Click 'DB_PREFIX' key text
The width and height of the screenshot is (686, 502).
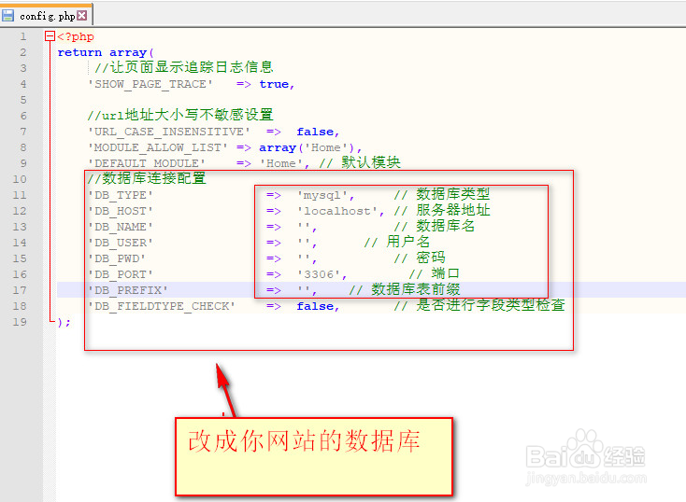pyautogui.click(x=128, y=290)
